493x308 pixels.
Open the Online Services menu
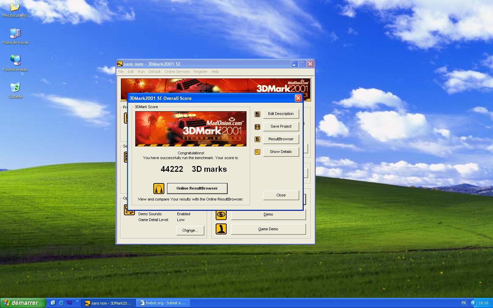pyautogui.click(x=177, y=72)
